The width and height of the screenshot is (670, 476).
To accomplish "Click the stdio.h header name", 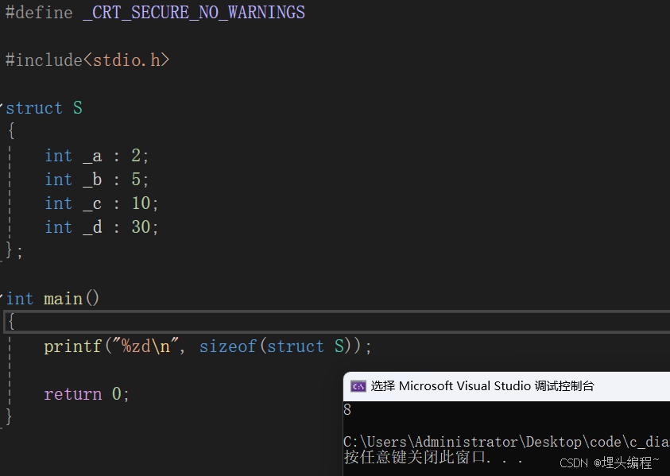I will 126,60.
